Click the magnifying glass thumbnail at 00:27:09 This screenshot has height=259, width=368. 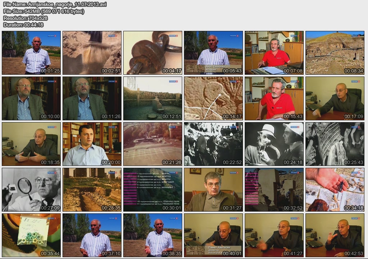click(x=31, y=189)
